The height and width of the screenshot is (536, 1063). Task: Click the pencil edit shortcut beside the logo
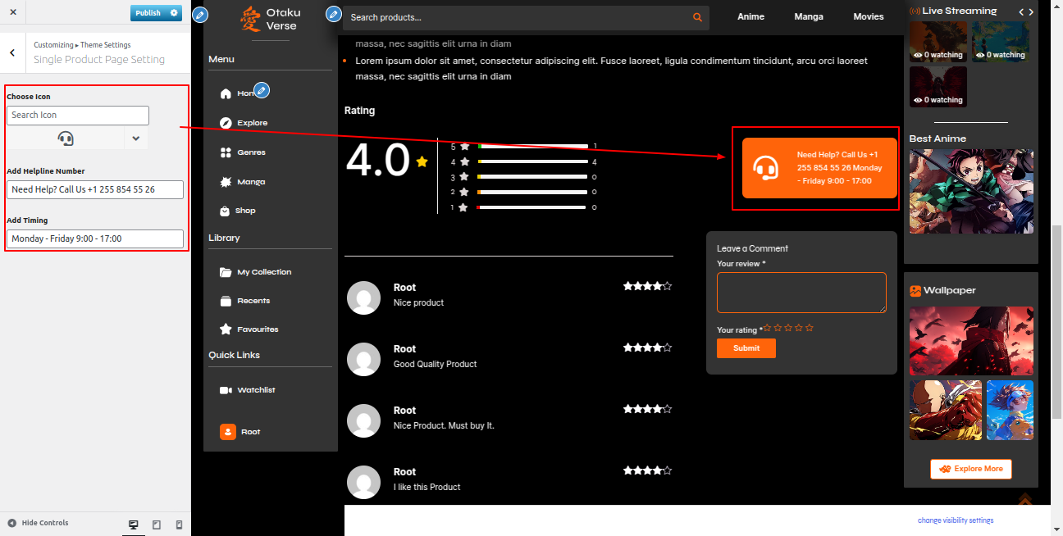(199, 15)
